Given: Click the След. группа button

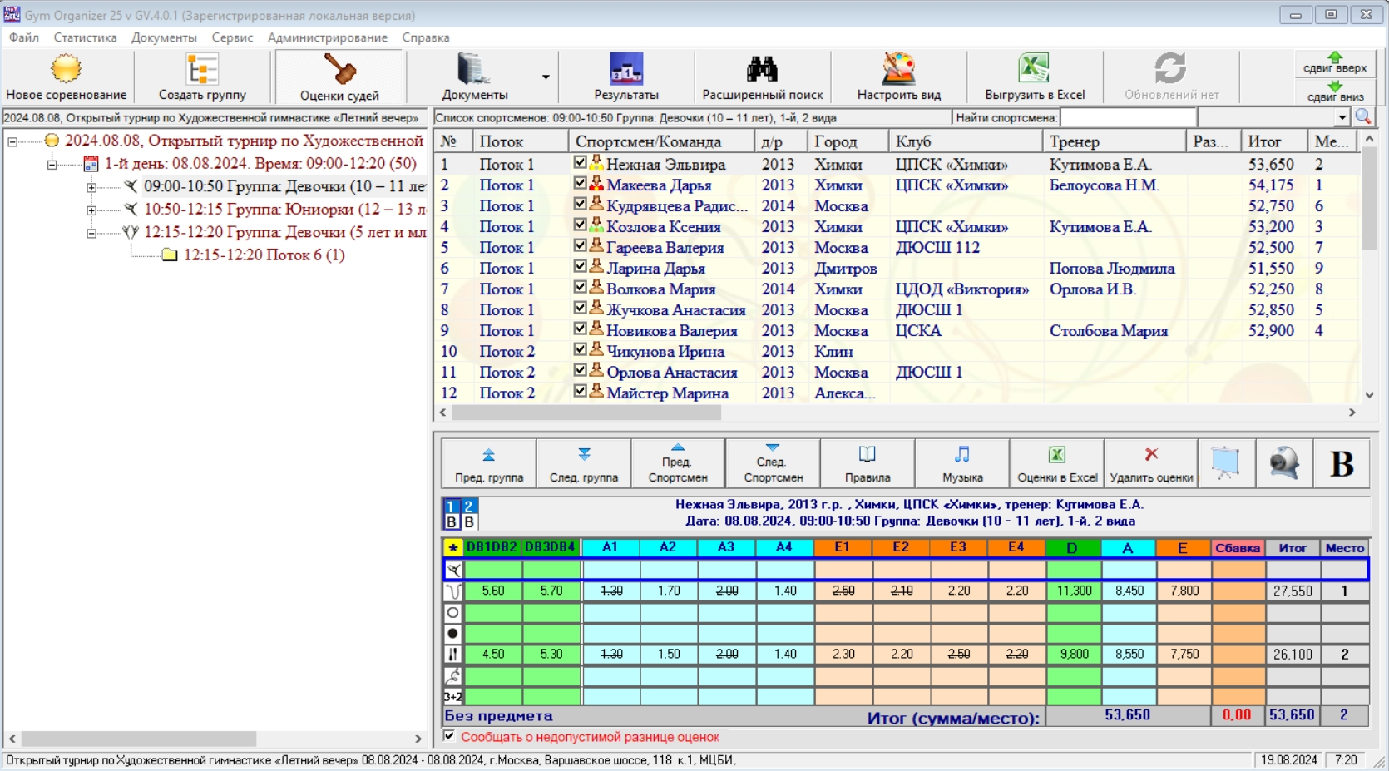Looking at the screenshot, I should pyautogui.click(x=583, y=463).
